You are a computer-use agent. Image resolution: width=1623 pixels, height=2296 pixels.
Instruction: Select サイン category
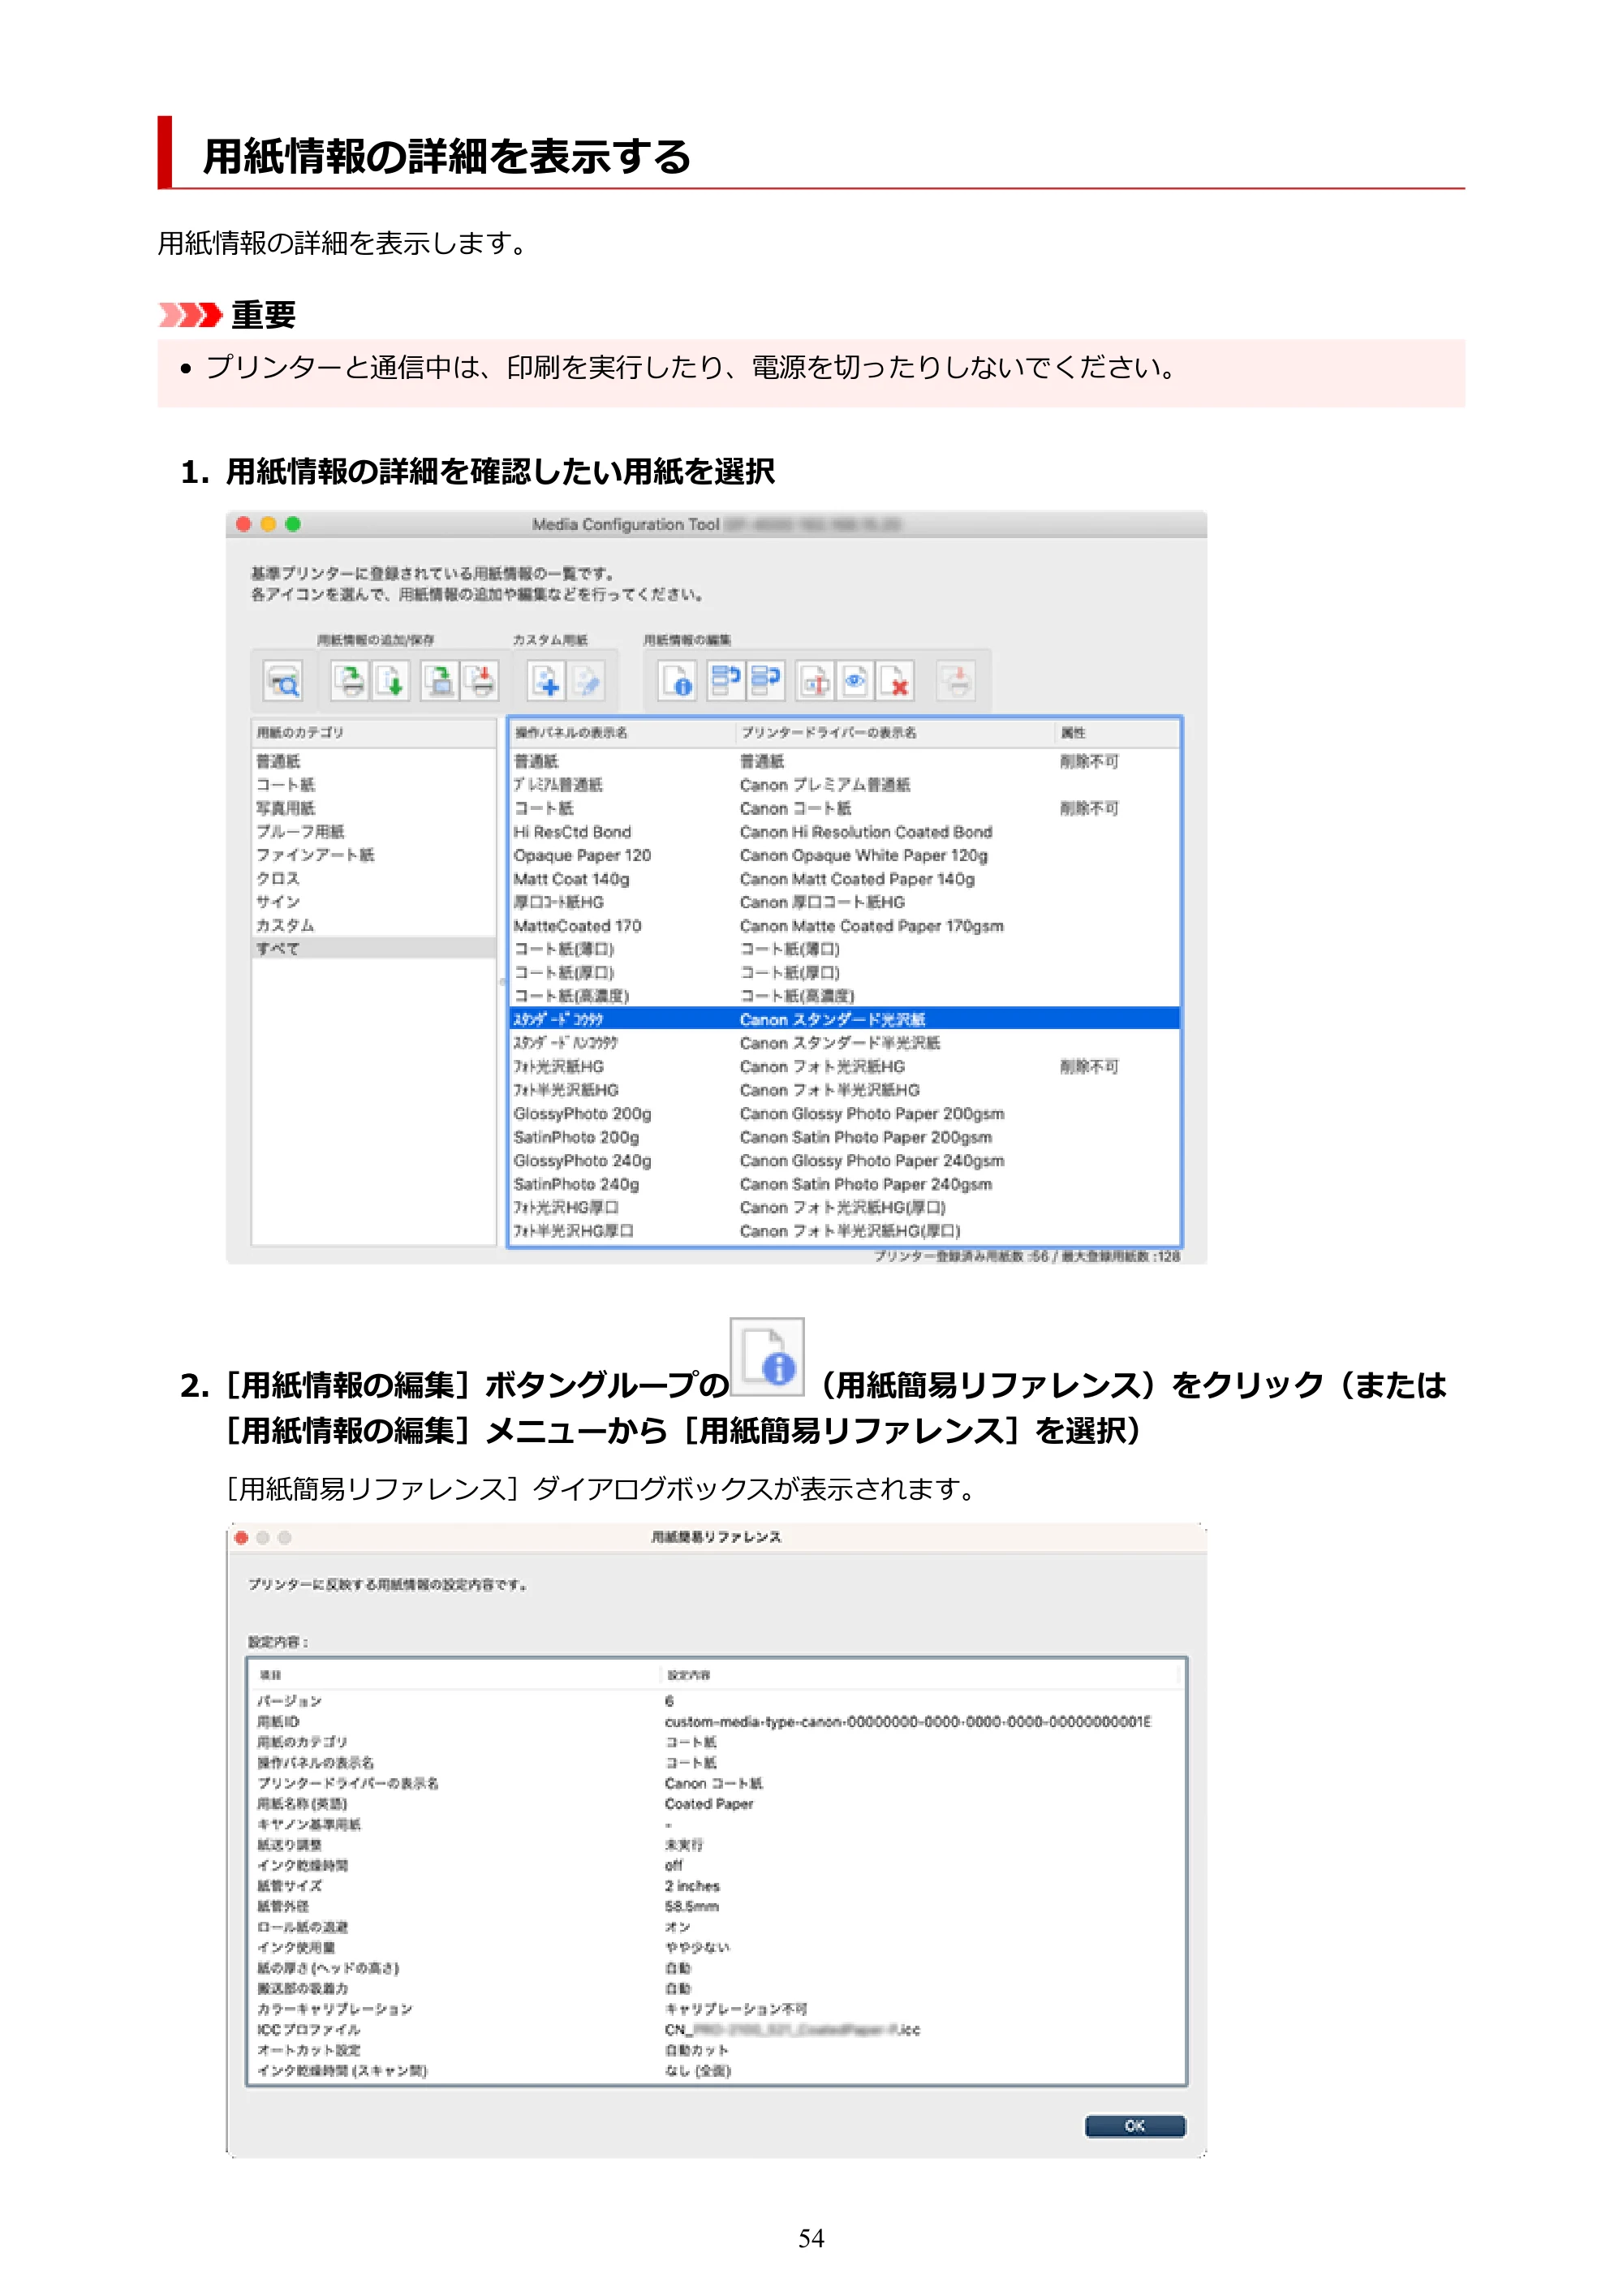coord(373,902)
